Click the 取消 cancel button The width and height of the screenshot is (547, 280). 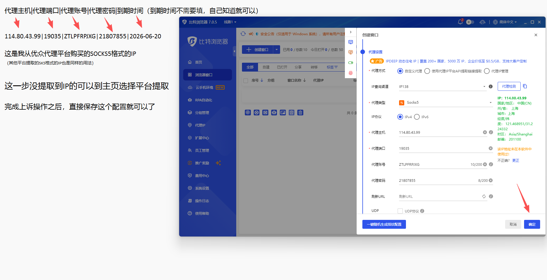[513, 224]
